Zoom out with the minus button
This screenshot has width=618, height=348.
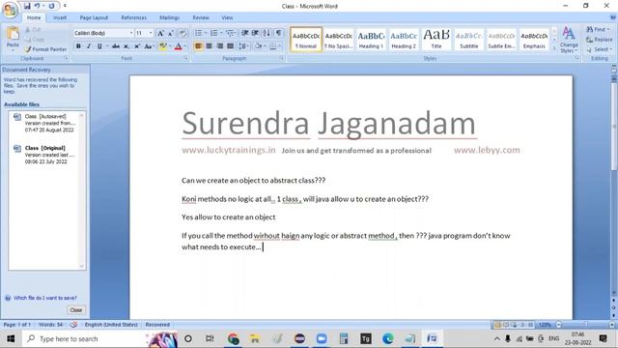[558, 325]
